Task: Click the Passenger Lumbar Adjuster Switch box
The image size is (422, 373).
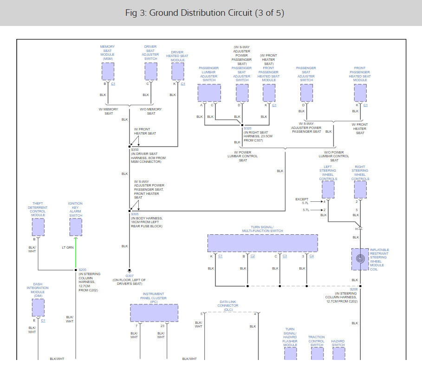Action: tap(209, 93)
